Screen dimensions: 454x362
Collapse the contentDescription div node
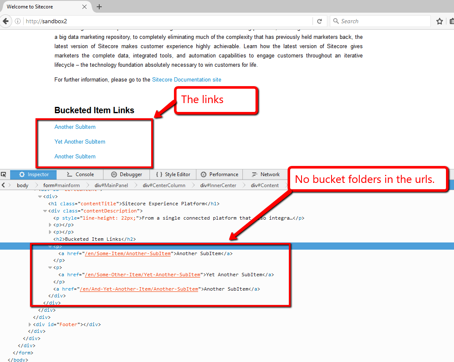(45, 211)
